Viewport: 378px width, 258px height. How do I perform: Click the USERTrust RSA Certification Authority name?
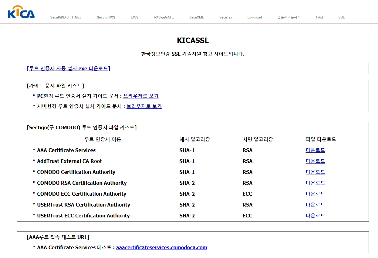coord(84,205)
